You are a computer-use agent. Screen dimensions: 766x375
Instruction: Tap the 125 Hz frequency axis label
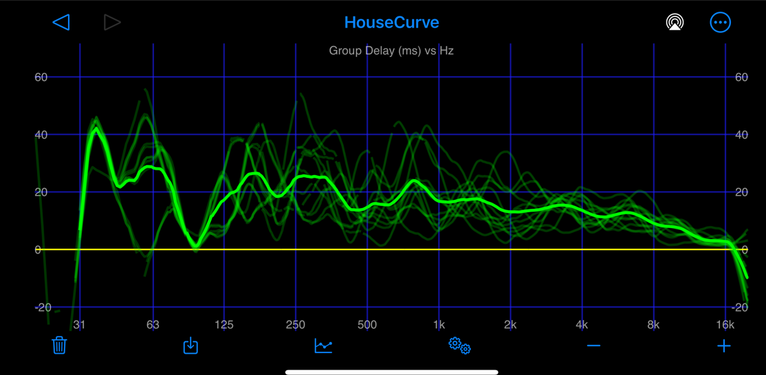point(223,326)
